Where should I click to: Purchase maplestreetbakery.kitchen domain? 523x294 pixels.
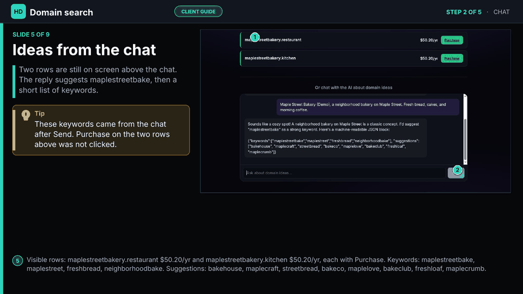pos(452,58)
